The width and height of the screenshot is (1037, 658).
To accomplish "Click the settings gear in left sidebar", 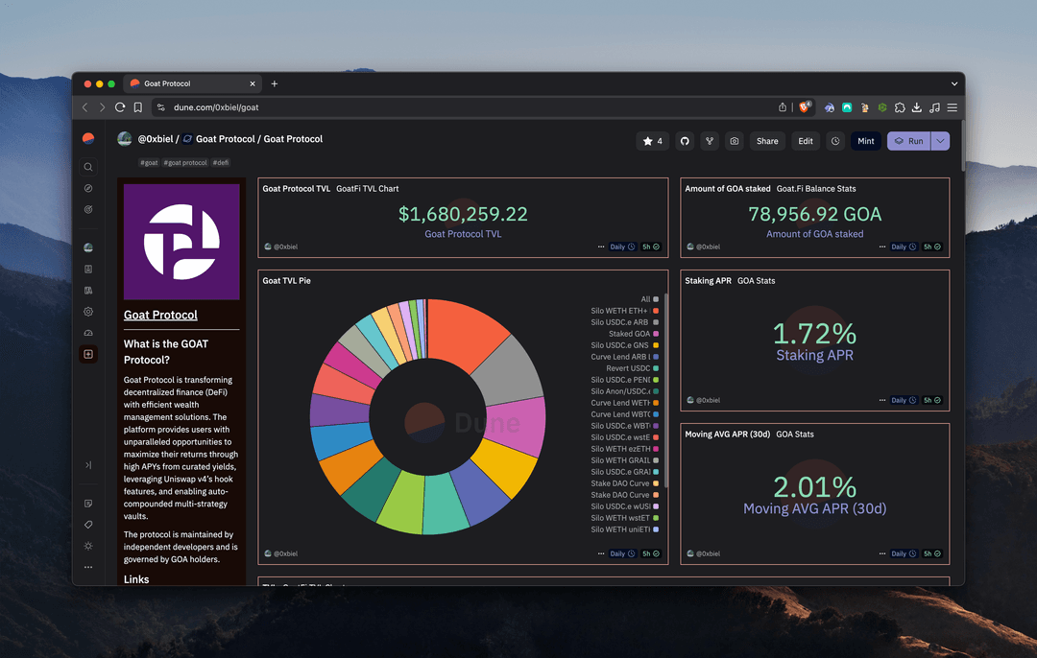I will coord(88,312).
